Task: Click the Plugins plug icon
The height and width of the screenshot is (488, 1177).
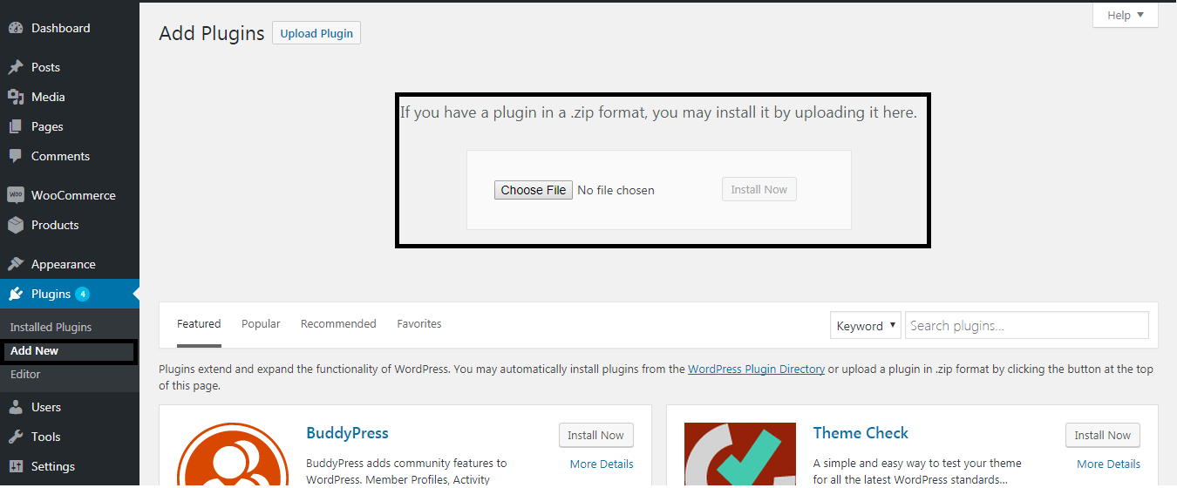Action: pyautogui.click(x=16, y=294)
